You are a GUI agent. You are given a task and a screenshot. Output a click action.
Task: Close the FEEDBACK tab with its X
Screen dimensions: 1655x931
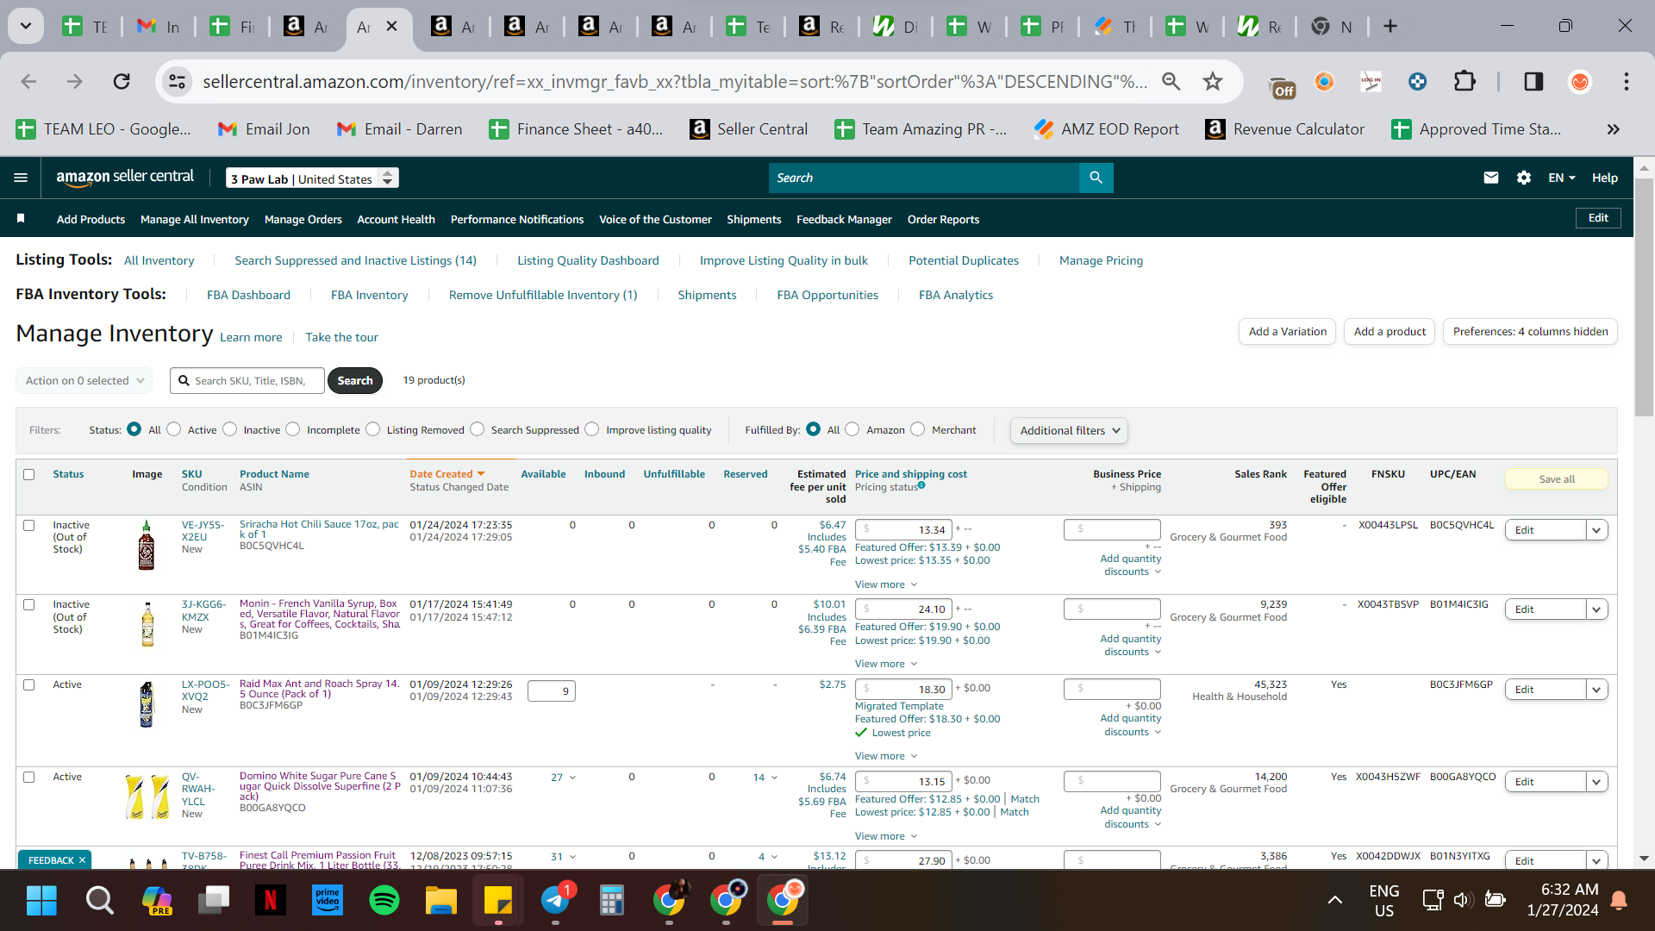[x=83, y=860]
